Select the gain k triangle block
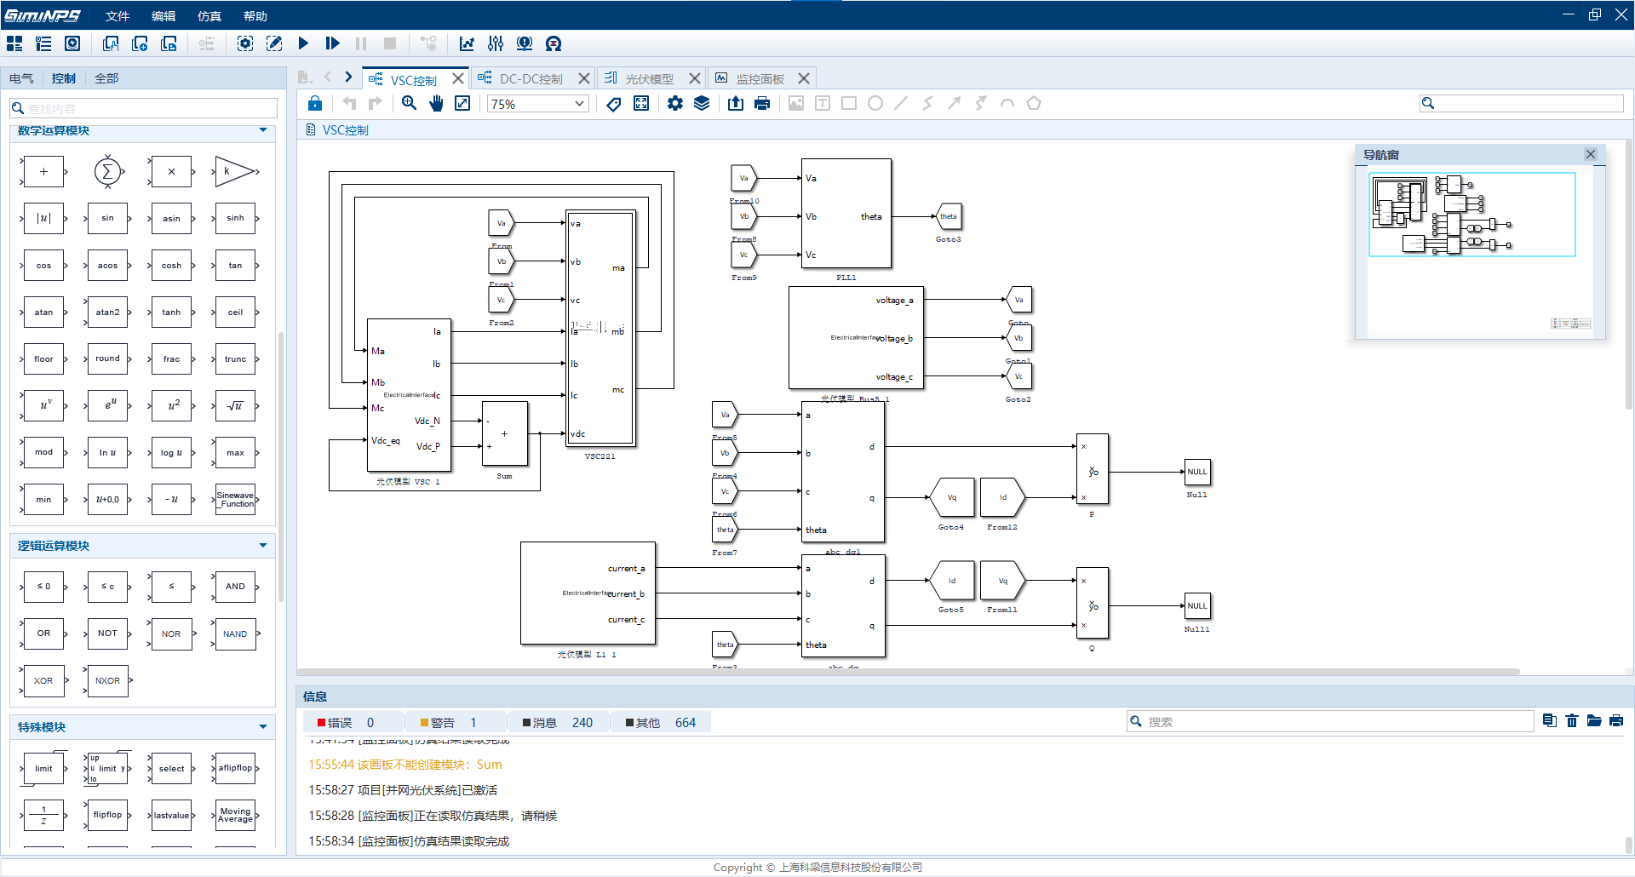1635x877 pixels. click(235, 171)
